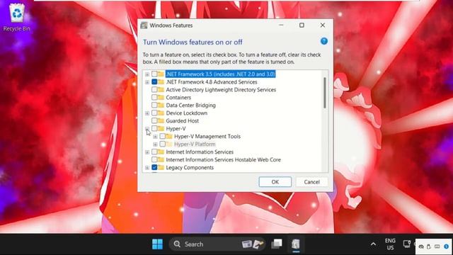Viewport: 453px width, 255px height.
Task: Click the Legacy Components folder icon
Action: pyautogui.click(x=161, y=167)
